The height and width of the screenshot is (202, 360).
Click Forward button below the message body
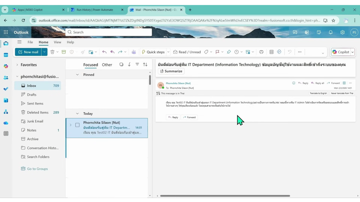(x=189, y=117)
